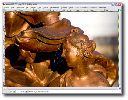Click the vertical scrollbar up arrow
Screen dimensions: 128x100
(120, 13)
